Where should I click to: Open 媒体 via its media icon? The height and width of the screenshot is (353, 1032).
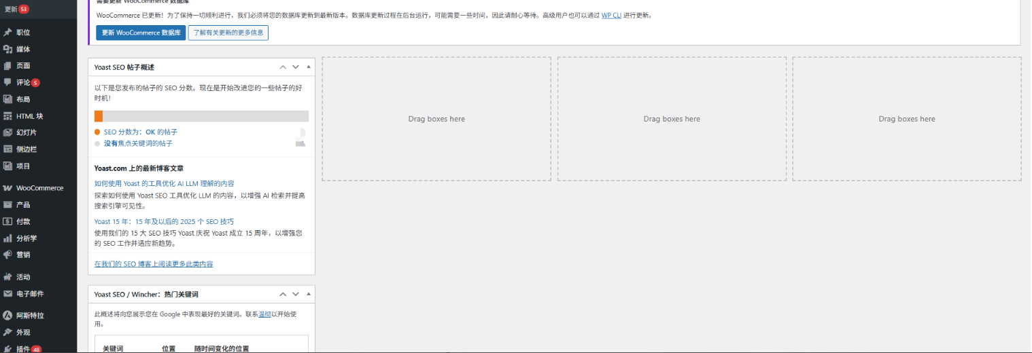tap(7, 49)
